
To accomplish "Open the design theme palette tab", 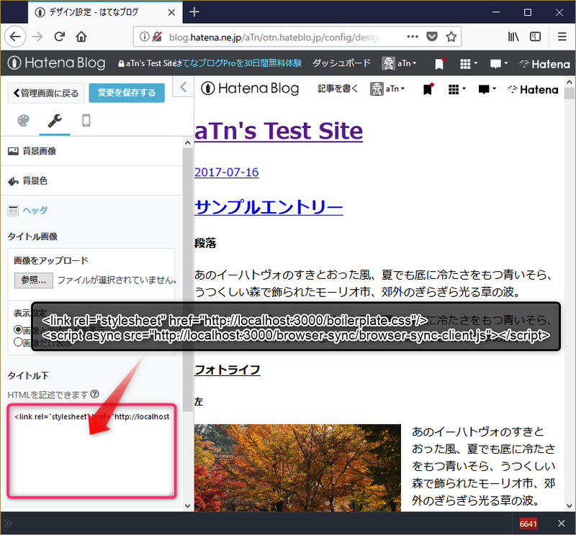I will click(x=24, y=121).
